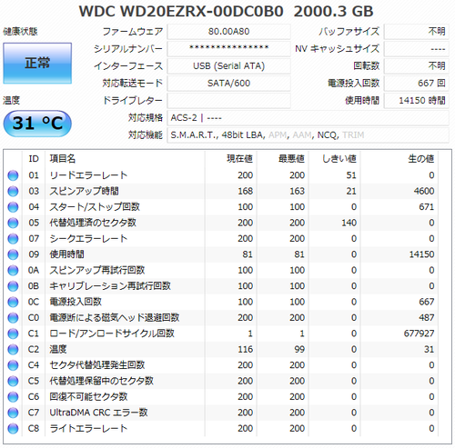Click status orb for ID C1 row
Image resolution: width=455 pixels, height=448 pixels.
point(13,334)
